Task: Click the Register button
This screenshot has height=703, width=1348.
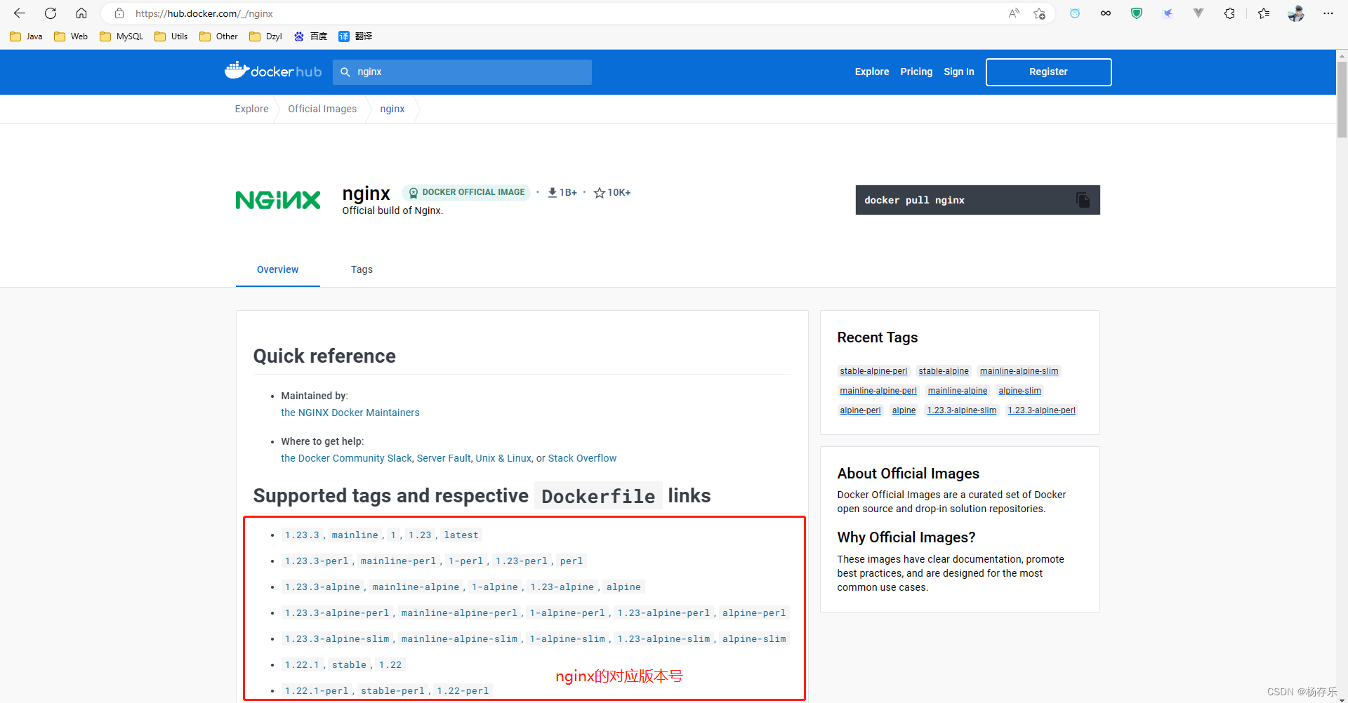Action: pos(1048,72)
